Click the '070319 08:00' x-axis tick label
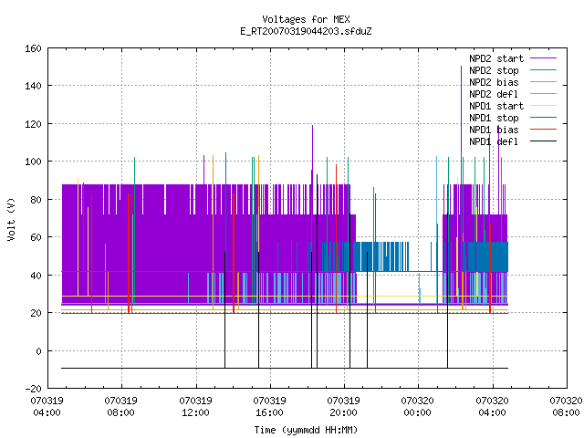Screen dimensions: 584x438 121,407
